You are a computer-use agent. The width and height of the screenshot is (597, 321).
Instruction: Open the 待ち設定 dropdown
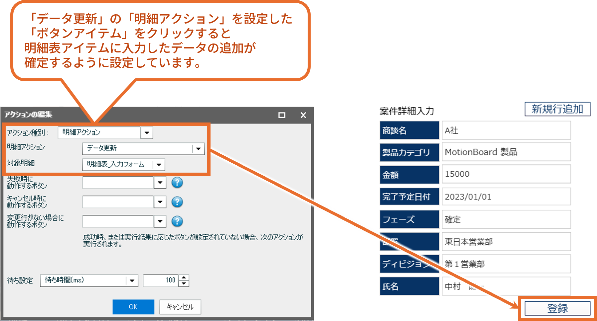(132, 281)
